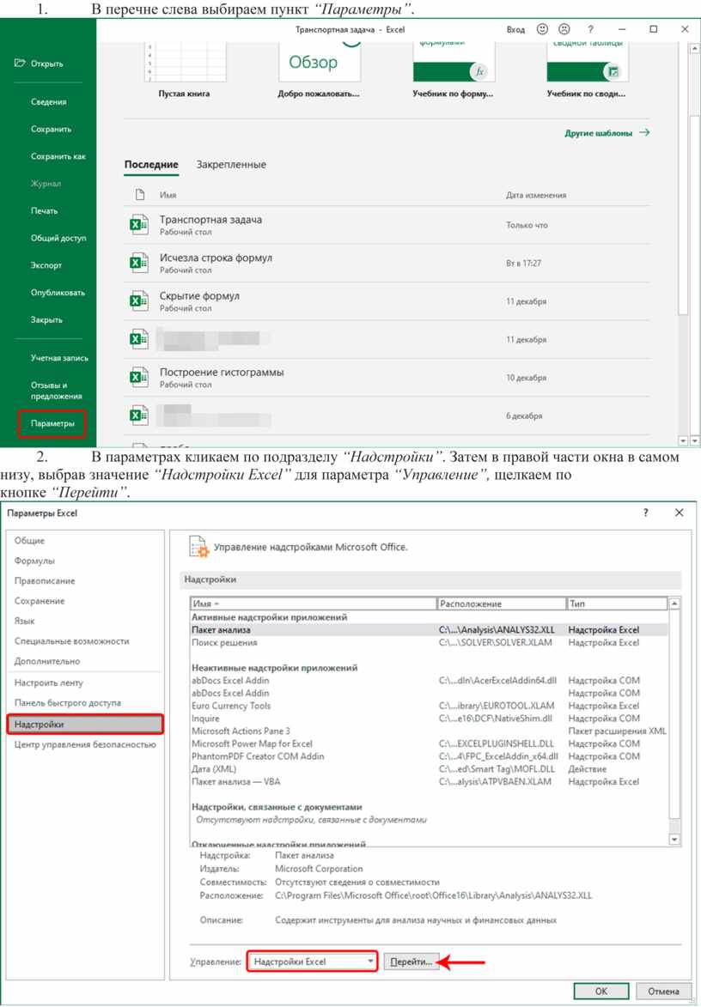Image resolution: width=701 pixels, height=1007 pixels.
Task: Open Учетная запись in the backstage menu
Action: point(59,358)
